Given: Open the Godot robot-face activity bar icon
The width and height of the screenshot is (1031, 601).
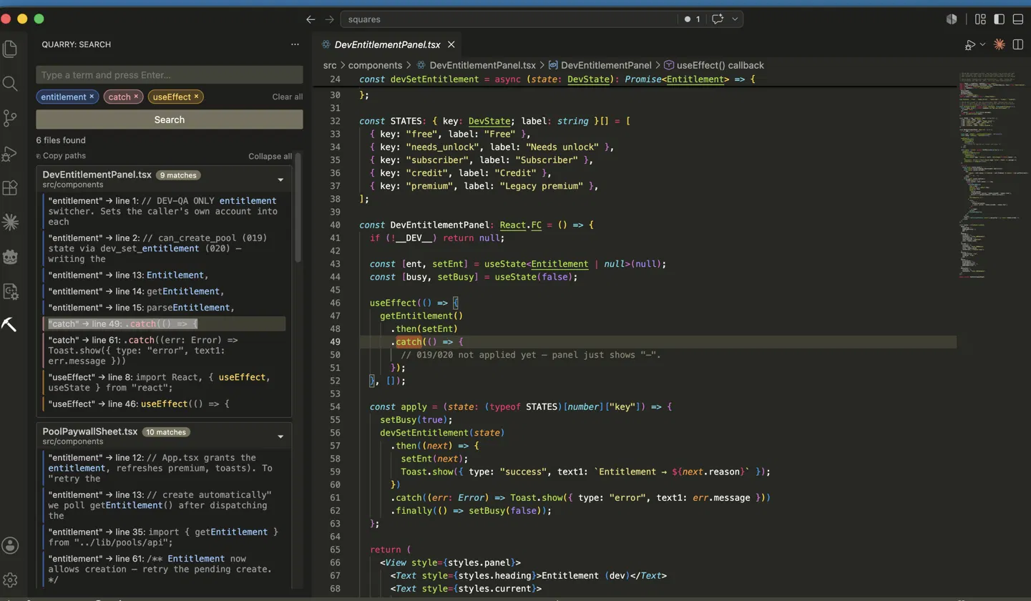Looking at the screenshot, I should click(x=10, y=256).
